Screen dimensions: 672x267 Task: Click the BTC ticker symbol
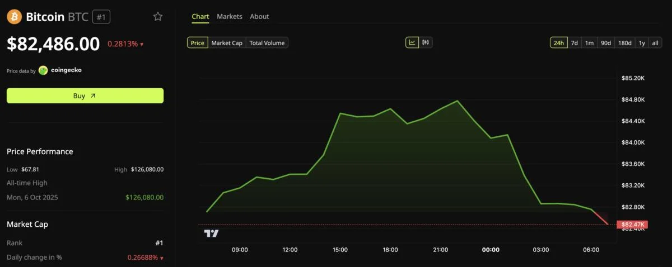click(78, 17)
